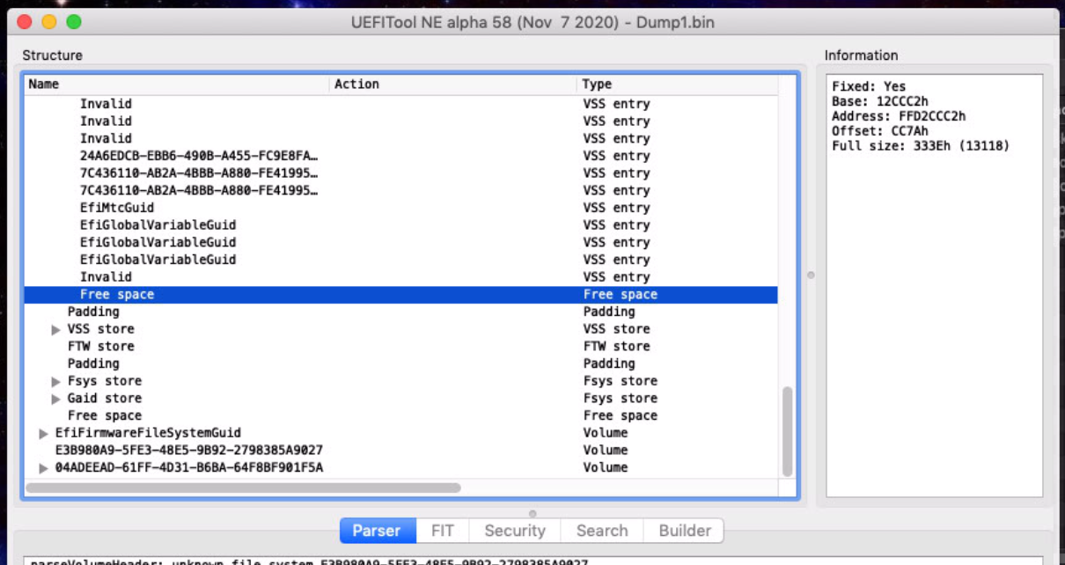Minimize the UEFITool window

[49, 21]
